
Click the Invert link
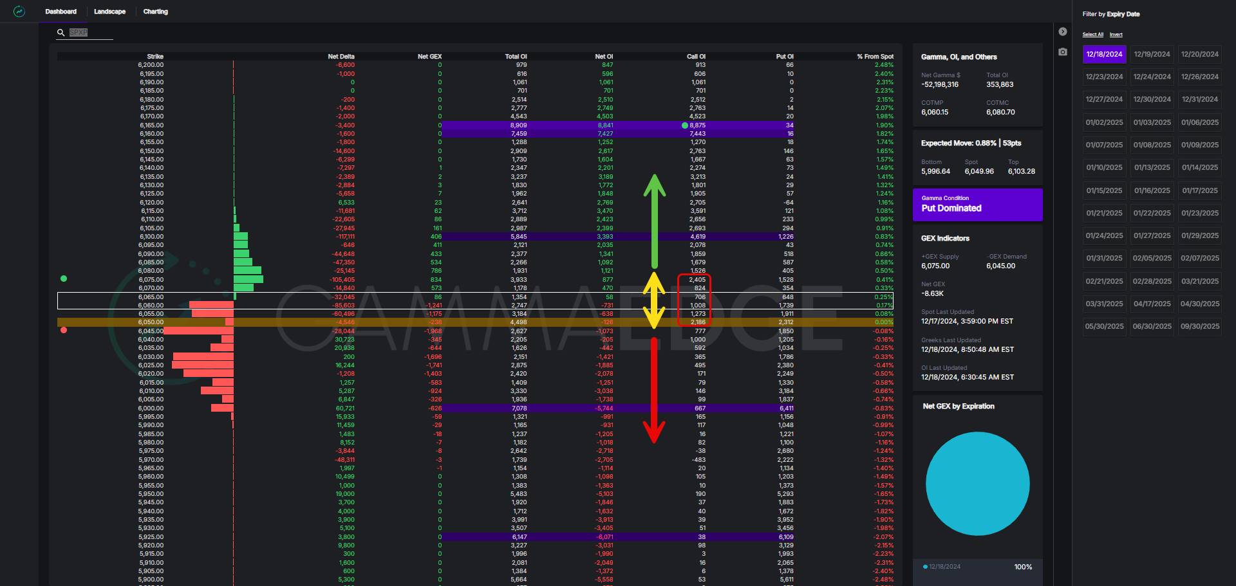coord(1116,35)
